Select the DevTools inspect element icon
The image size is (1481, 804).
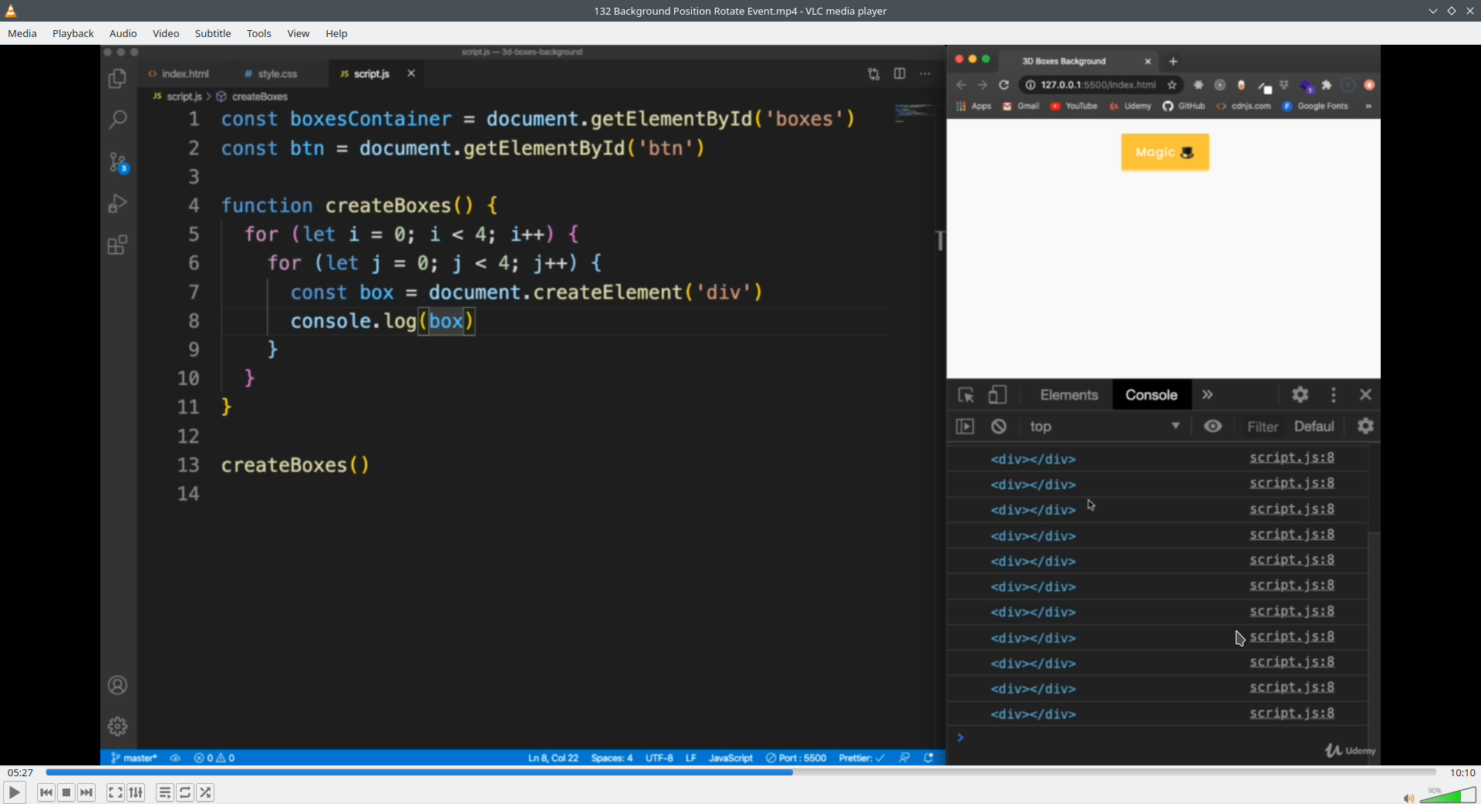[966, 395]
